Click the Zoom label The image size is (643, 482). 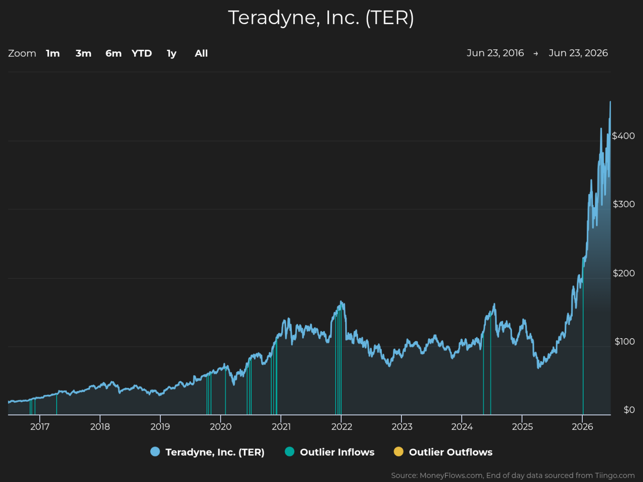pyautogui.click(x=22, y=53)
